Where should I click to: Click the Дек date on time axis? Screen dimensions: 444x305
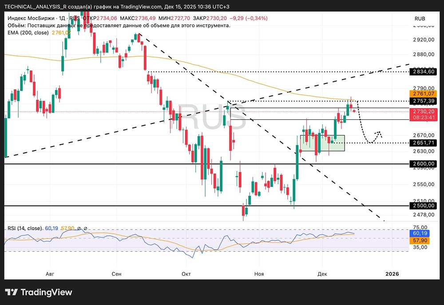pos(322,274)
